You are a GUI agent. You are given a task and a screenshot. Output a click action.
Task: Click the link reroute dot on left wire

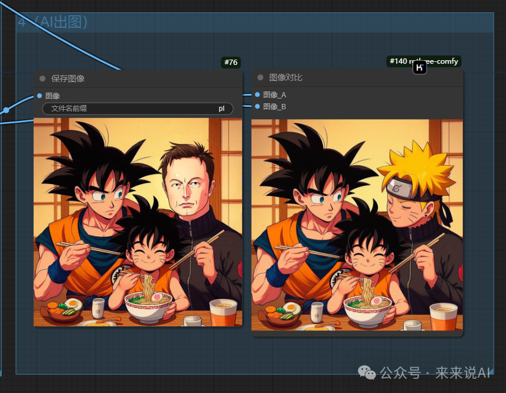(6, 110)
